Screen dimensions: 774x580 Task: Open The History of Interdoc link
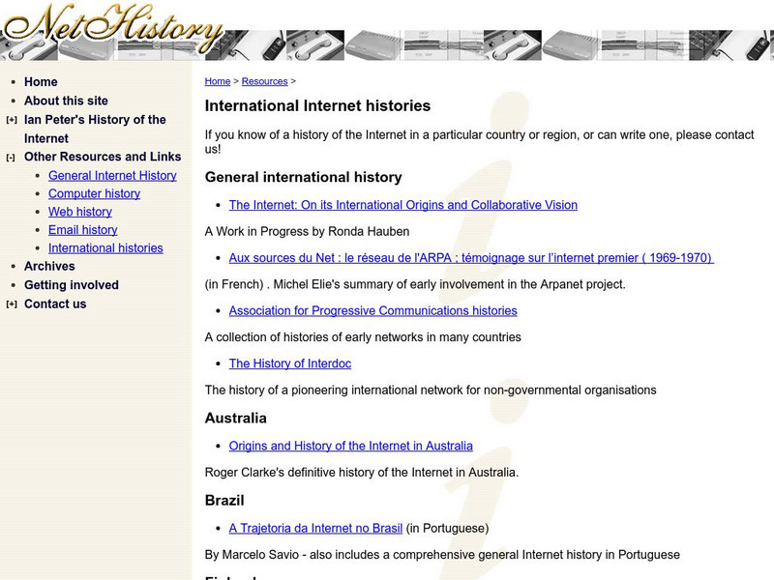(x=289, y=364)
